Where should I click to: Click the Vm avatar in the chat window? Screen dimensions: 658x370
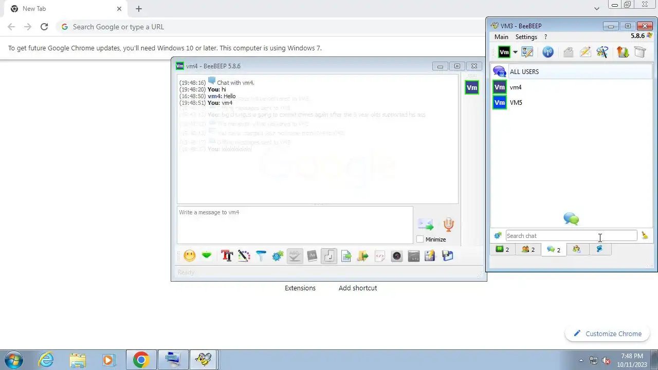click(472, 87)
